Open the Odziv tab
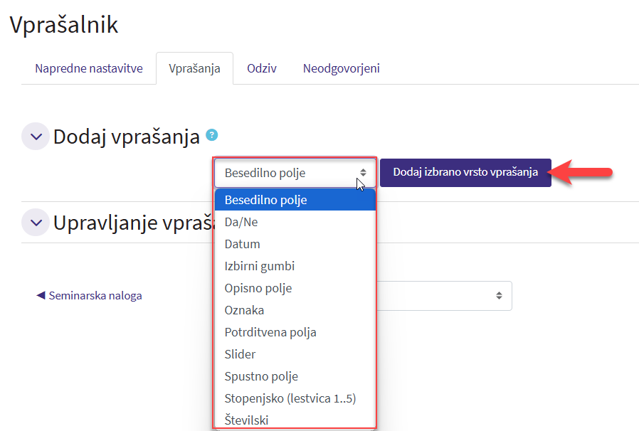Screen dimensions: 639x431 tap(261, 69)
